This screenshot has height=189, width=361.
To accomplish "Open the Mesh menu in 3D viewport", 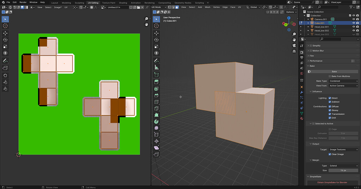I will [207, 7].
